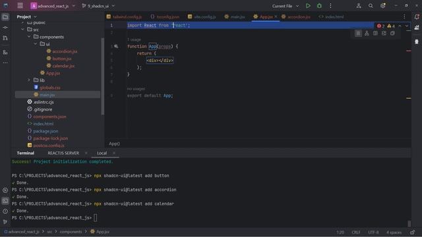Open Search Everywhere magnifier icon
Screen dimensions: 422x237
[x=371, y=6]
